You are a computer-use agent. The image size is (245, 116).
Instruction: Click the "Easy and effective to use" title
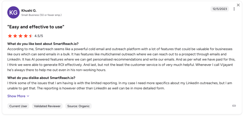pos(36,27)
